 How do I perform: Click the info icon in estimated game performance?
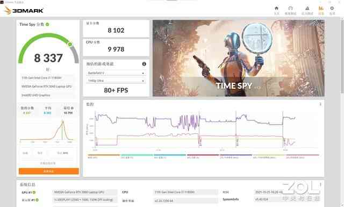pos(144,64)
